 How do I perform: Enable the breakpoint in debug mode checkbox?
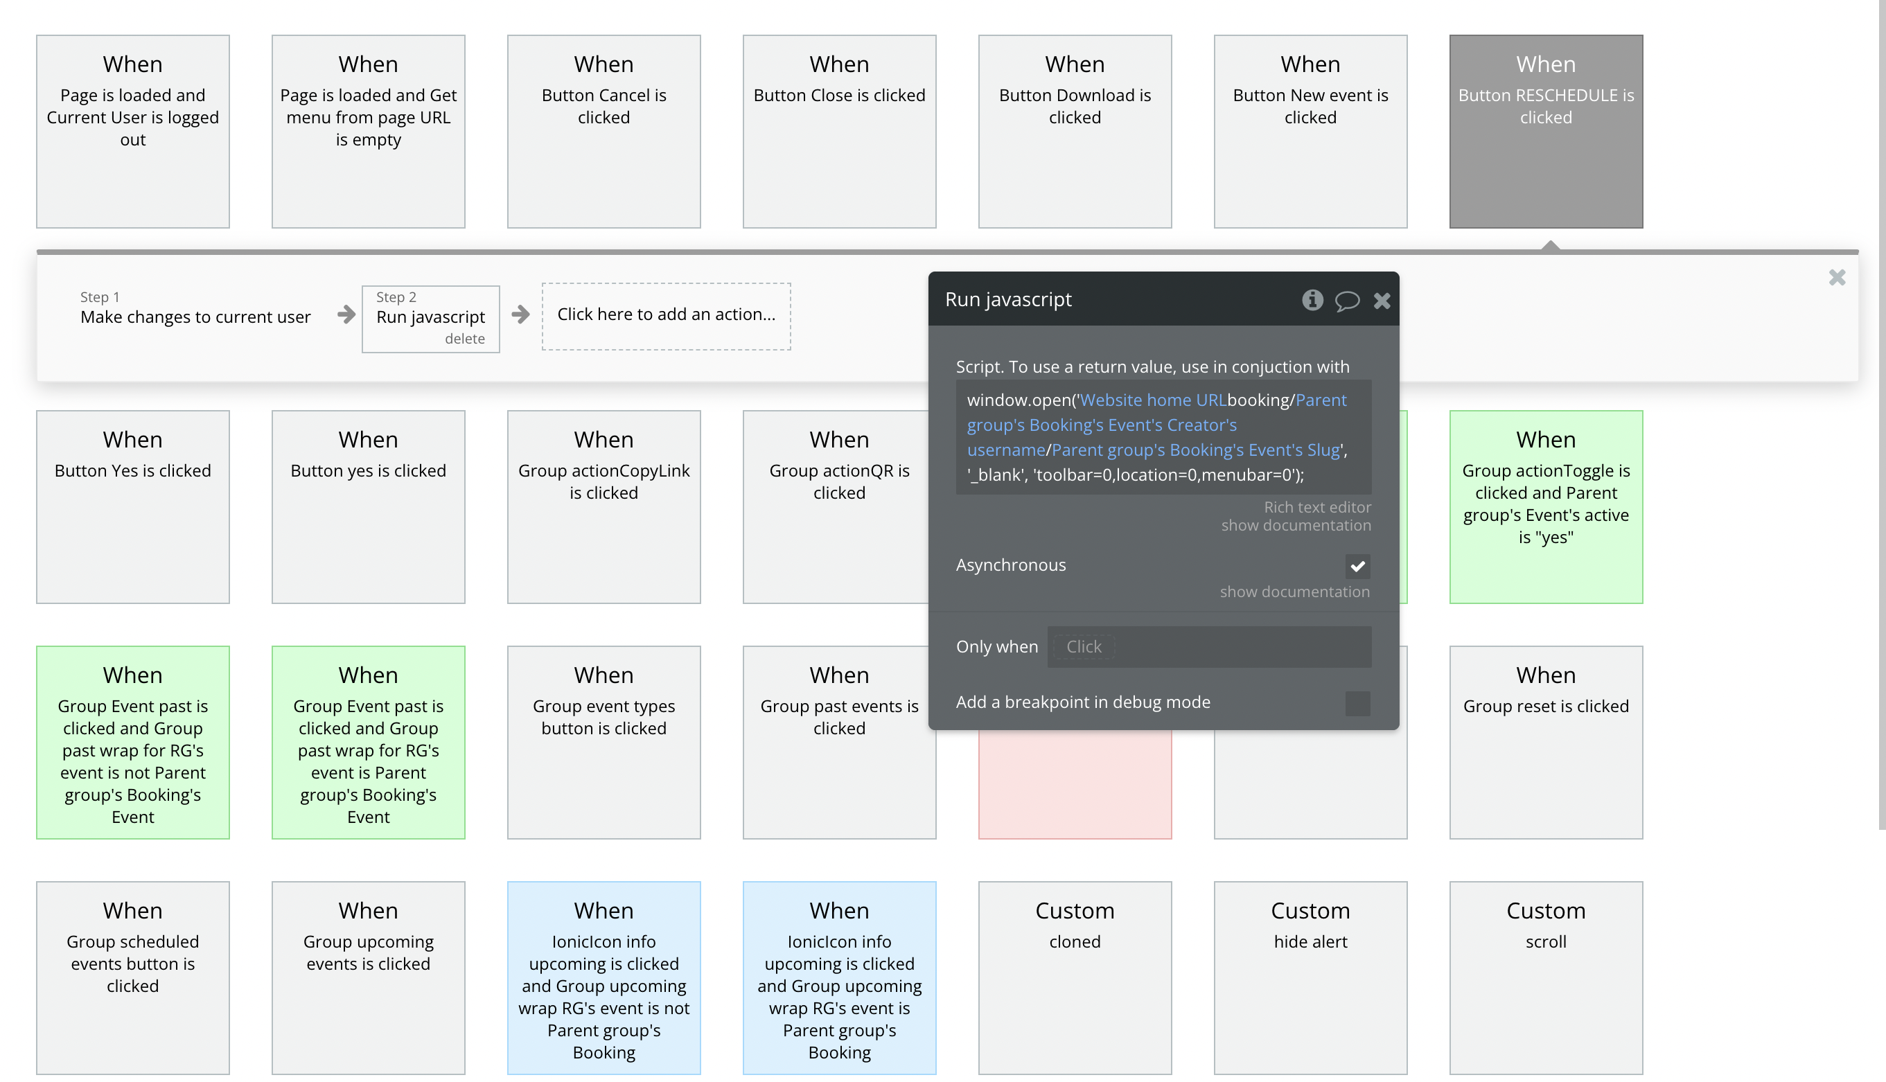[x=1357, y=703]
